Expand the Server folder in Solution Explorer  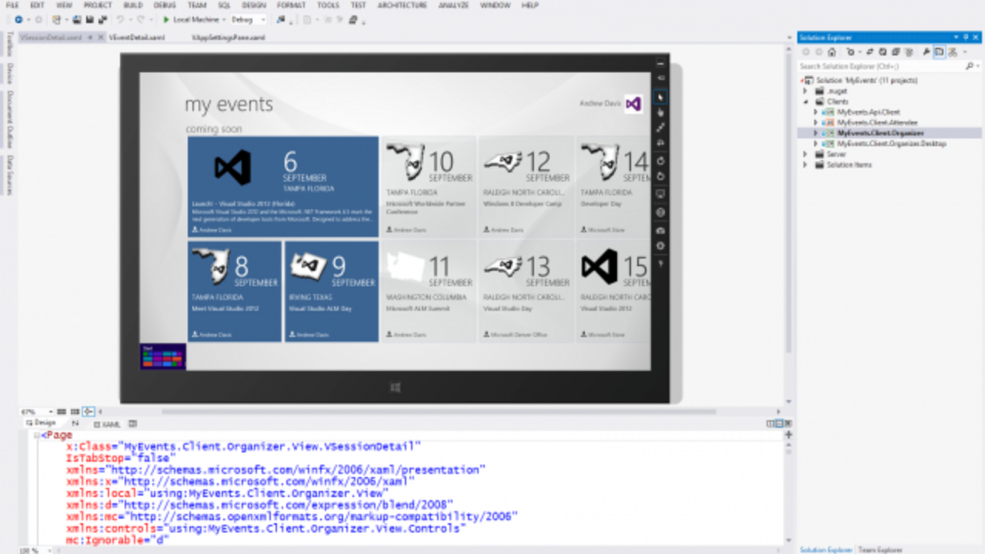[x=806, y=154]
